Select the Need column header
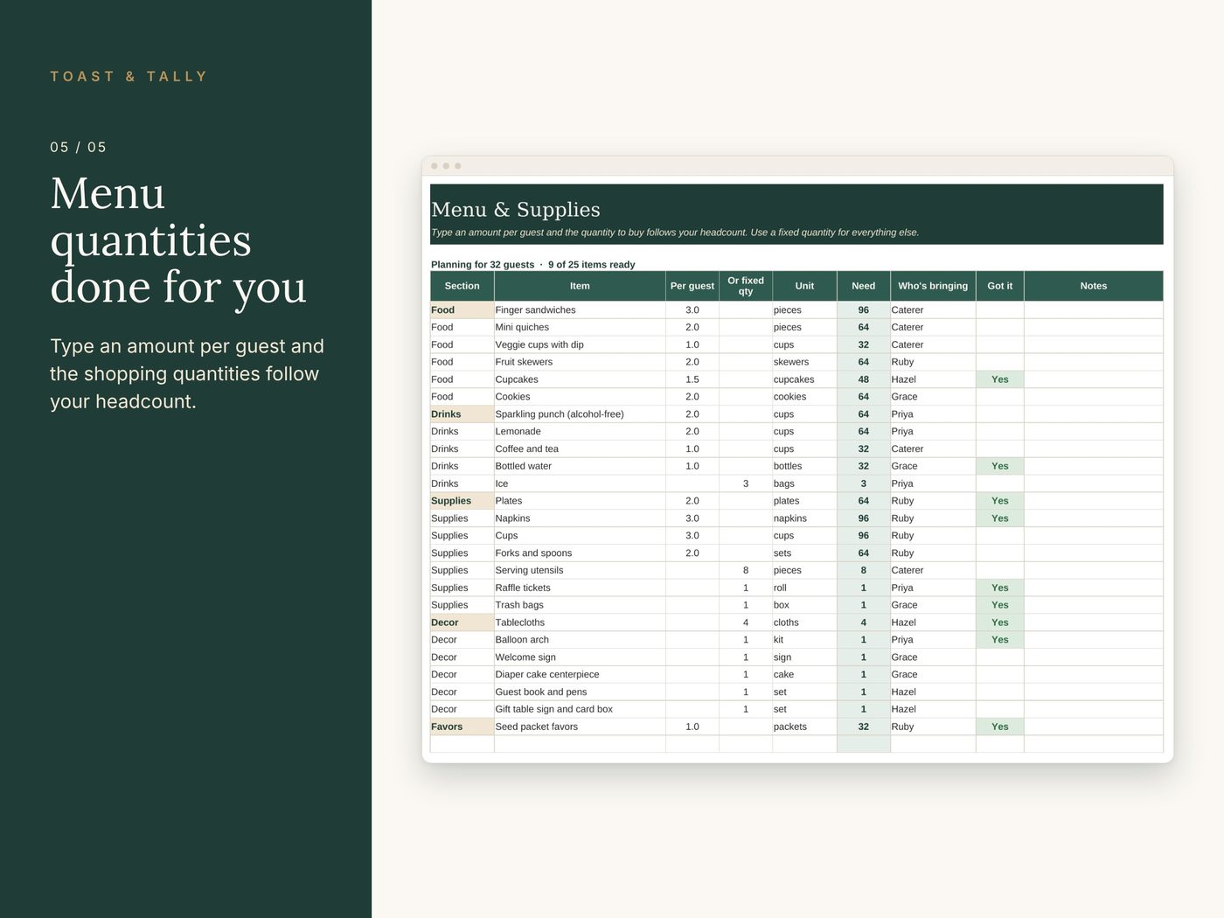Screen dimensions: 1224x918 (x=863, y=286)
